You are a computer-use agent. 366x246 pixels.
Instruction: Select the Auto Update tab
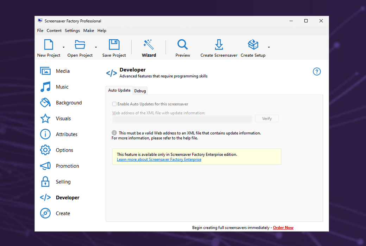119,90
